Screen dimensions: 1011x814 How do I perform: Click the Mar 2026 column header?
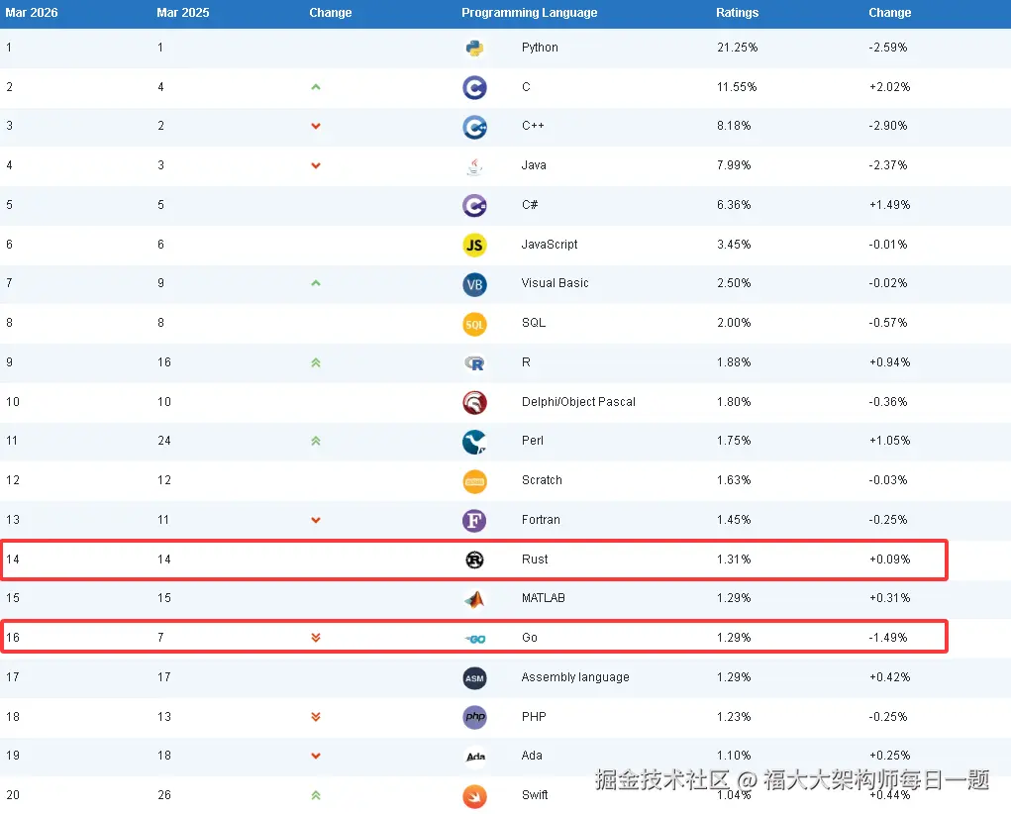[x=32, y=13]
